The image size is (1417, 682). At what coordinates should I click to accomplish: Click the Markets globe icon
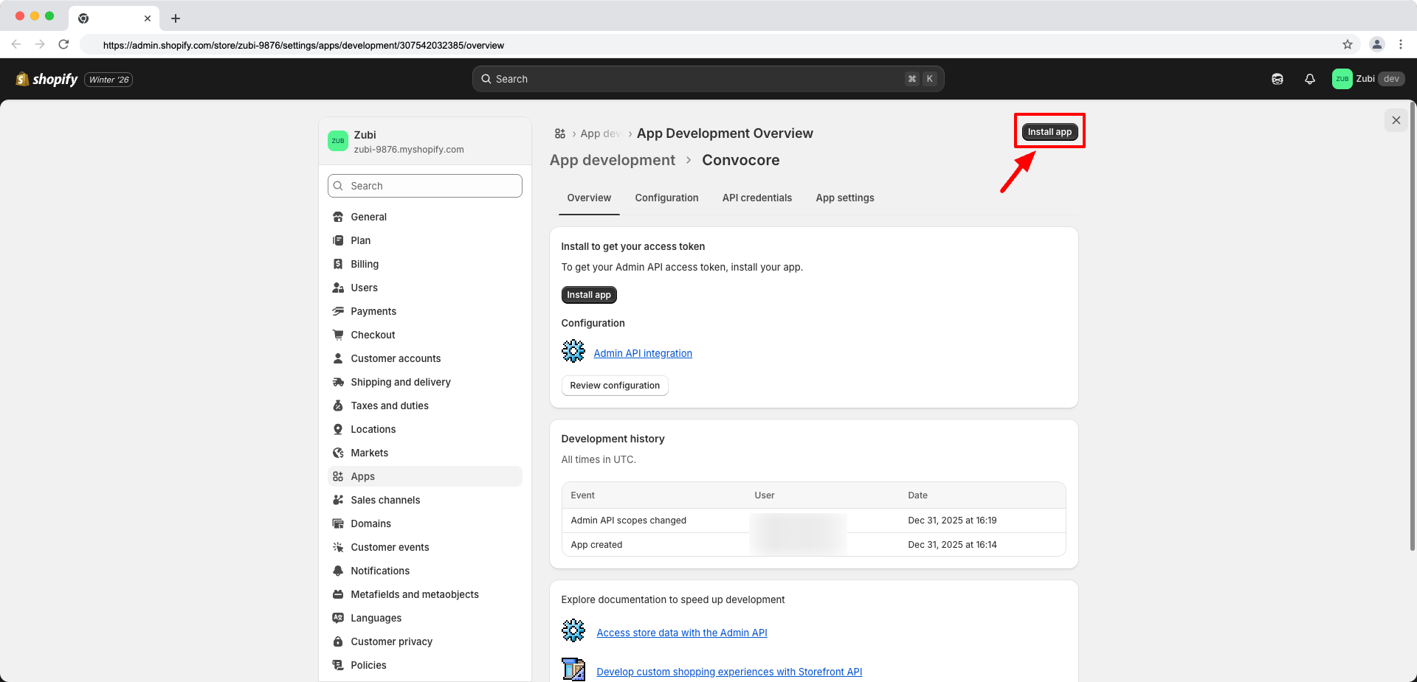coord(338,453)
